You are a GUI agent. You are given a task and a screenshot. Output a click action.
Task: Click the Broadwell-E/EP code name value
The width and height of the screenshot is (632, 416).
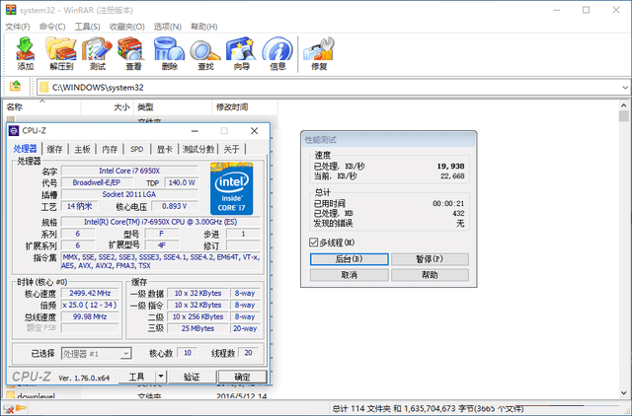(97, 182)
